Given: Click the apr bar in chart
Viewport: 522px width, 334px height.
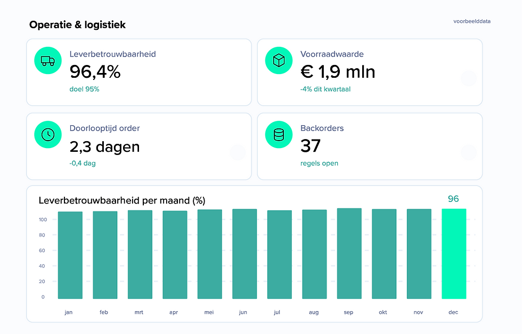Looking at the screenshot, I should [x=175, y=255].
